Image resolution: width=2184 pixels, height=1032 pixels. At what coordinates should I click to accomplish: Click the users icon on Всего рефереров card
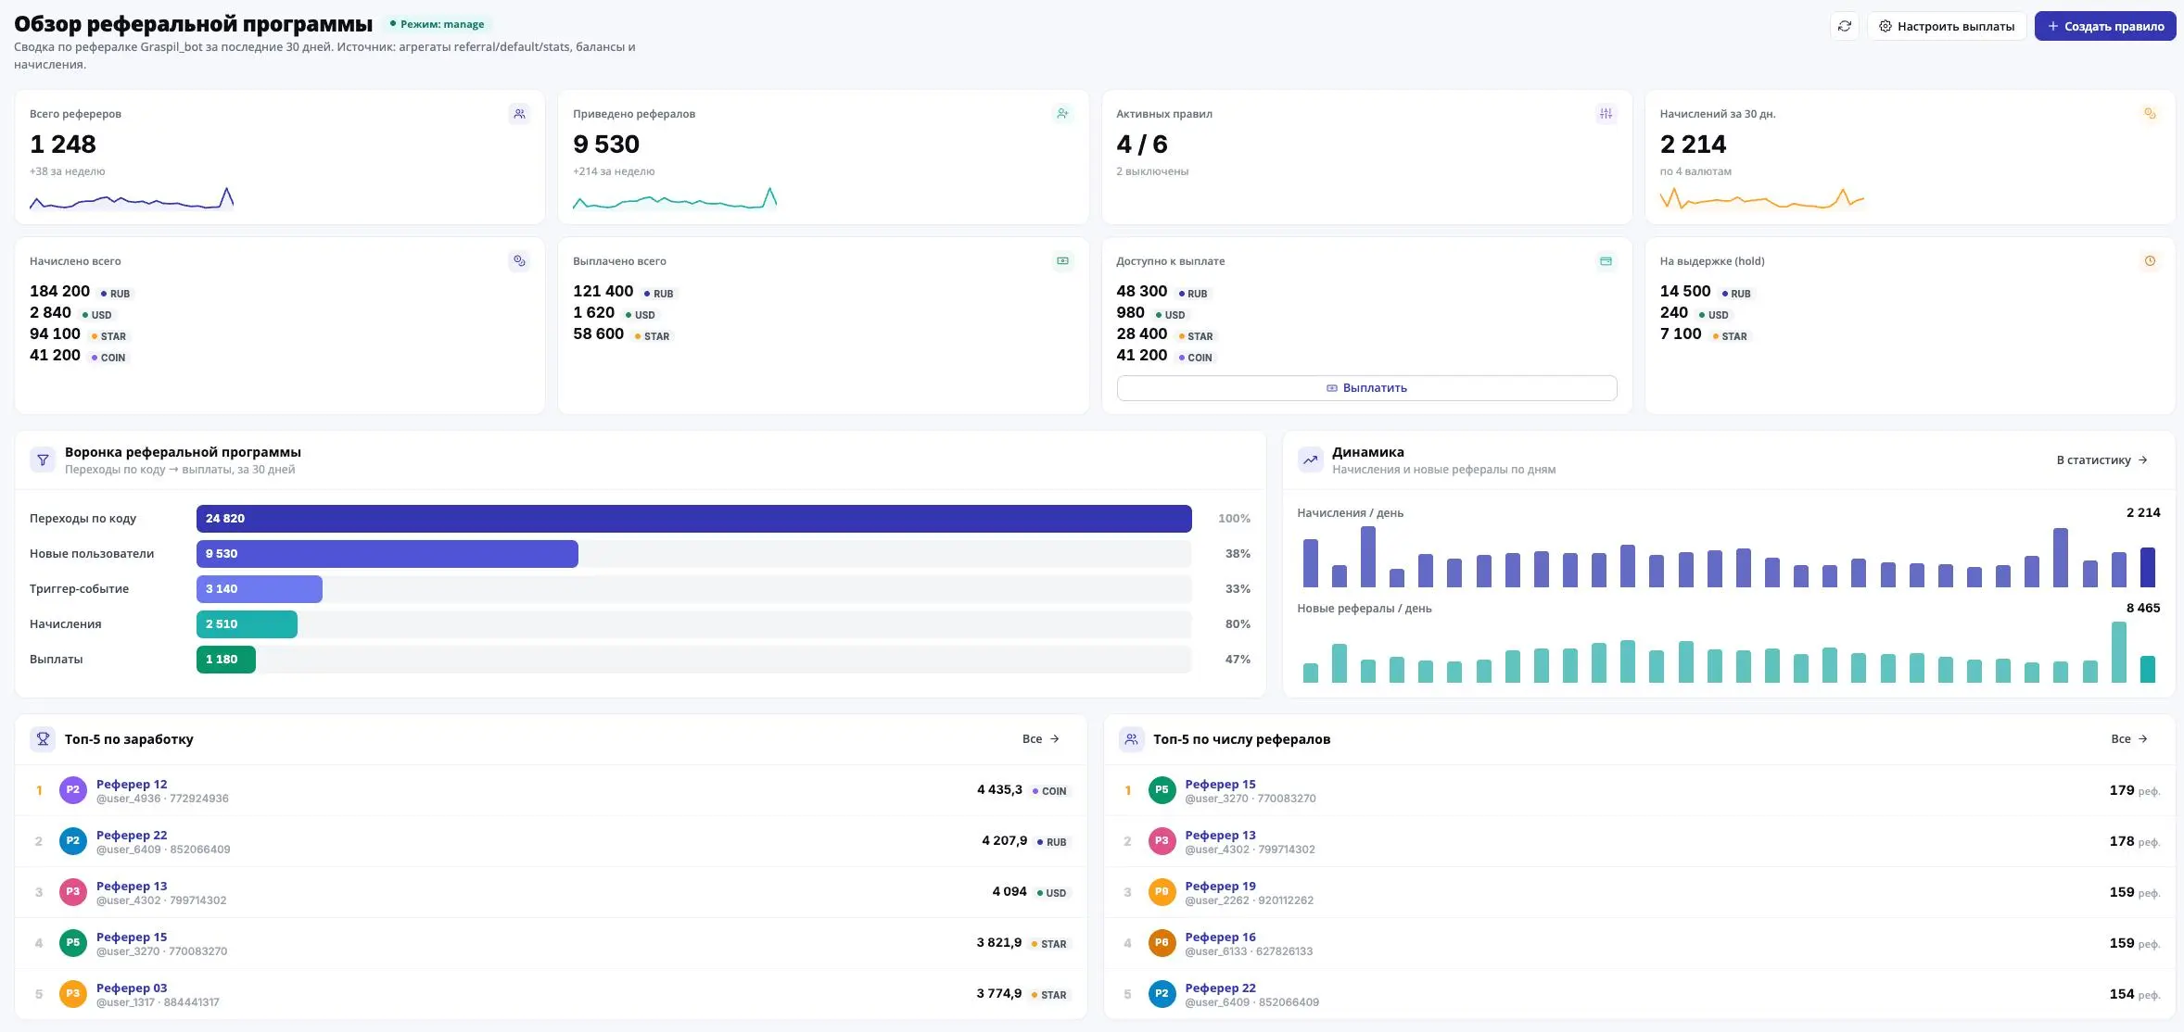pos(519,114)
